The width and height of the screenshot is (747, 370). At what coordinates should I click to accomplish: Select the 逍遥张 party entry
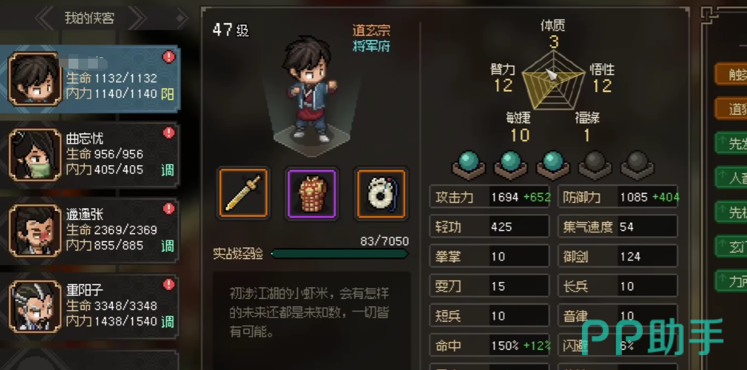(91, 231)
